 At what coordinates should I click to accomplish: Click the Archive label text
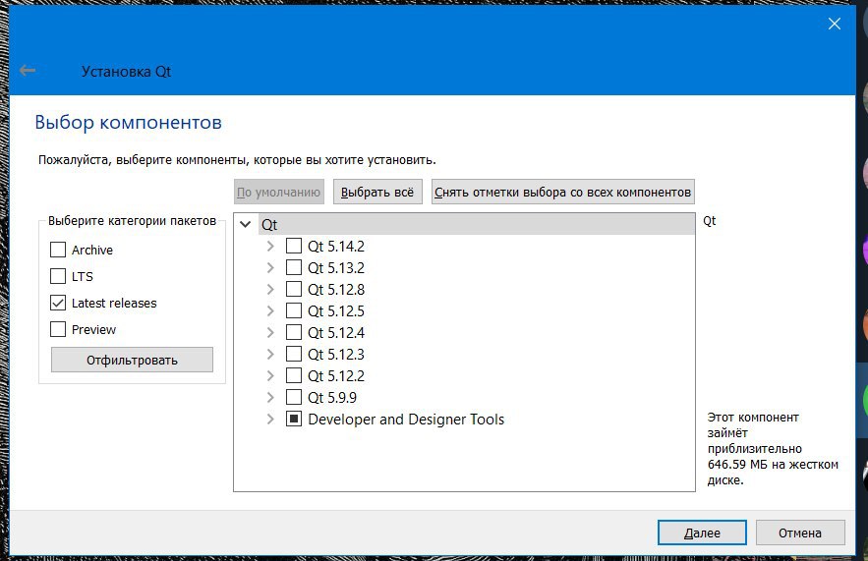tap(91, 250)
